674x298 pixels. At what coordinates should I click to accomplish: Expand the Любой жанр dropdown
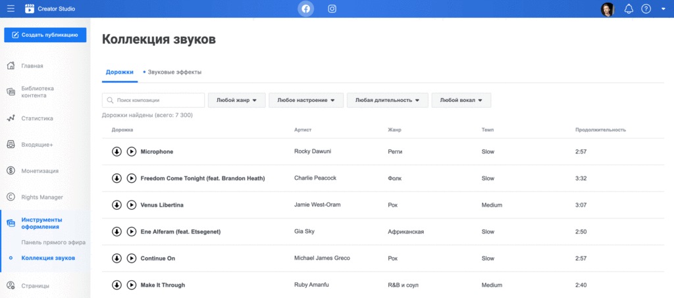[x=236, y=100]
